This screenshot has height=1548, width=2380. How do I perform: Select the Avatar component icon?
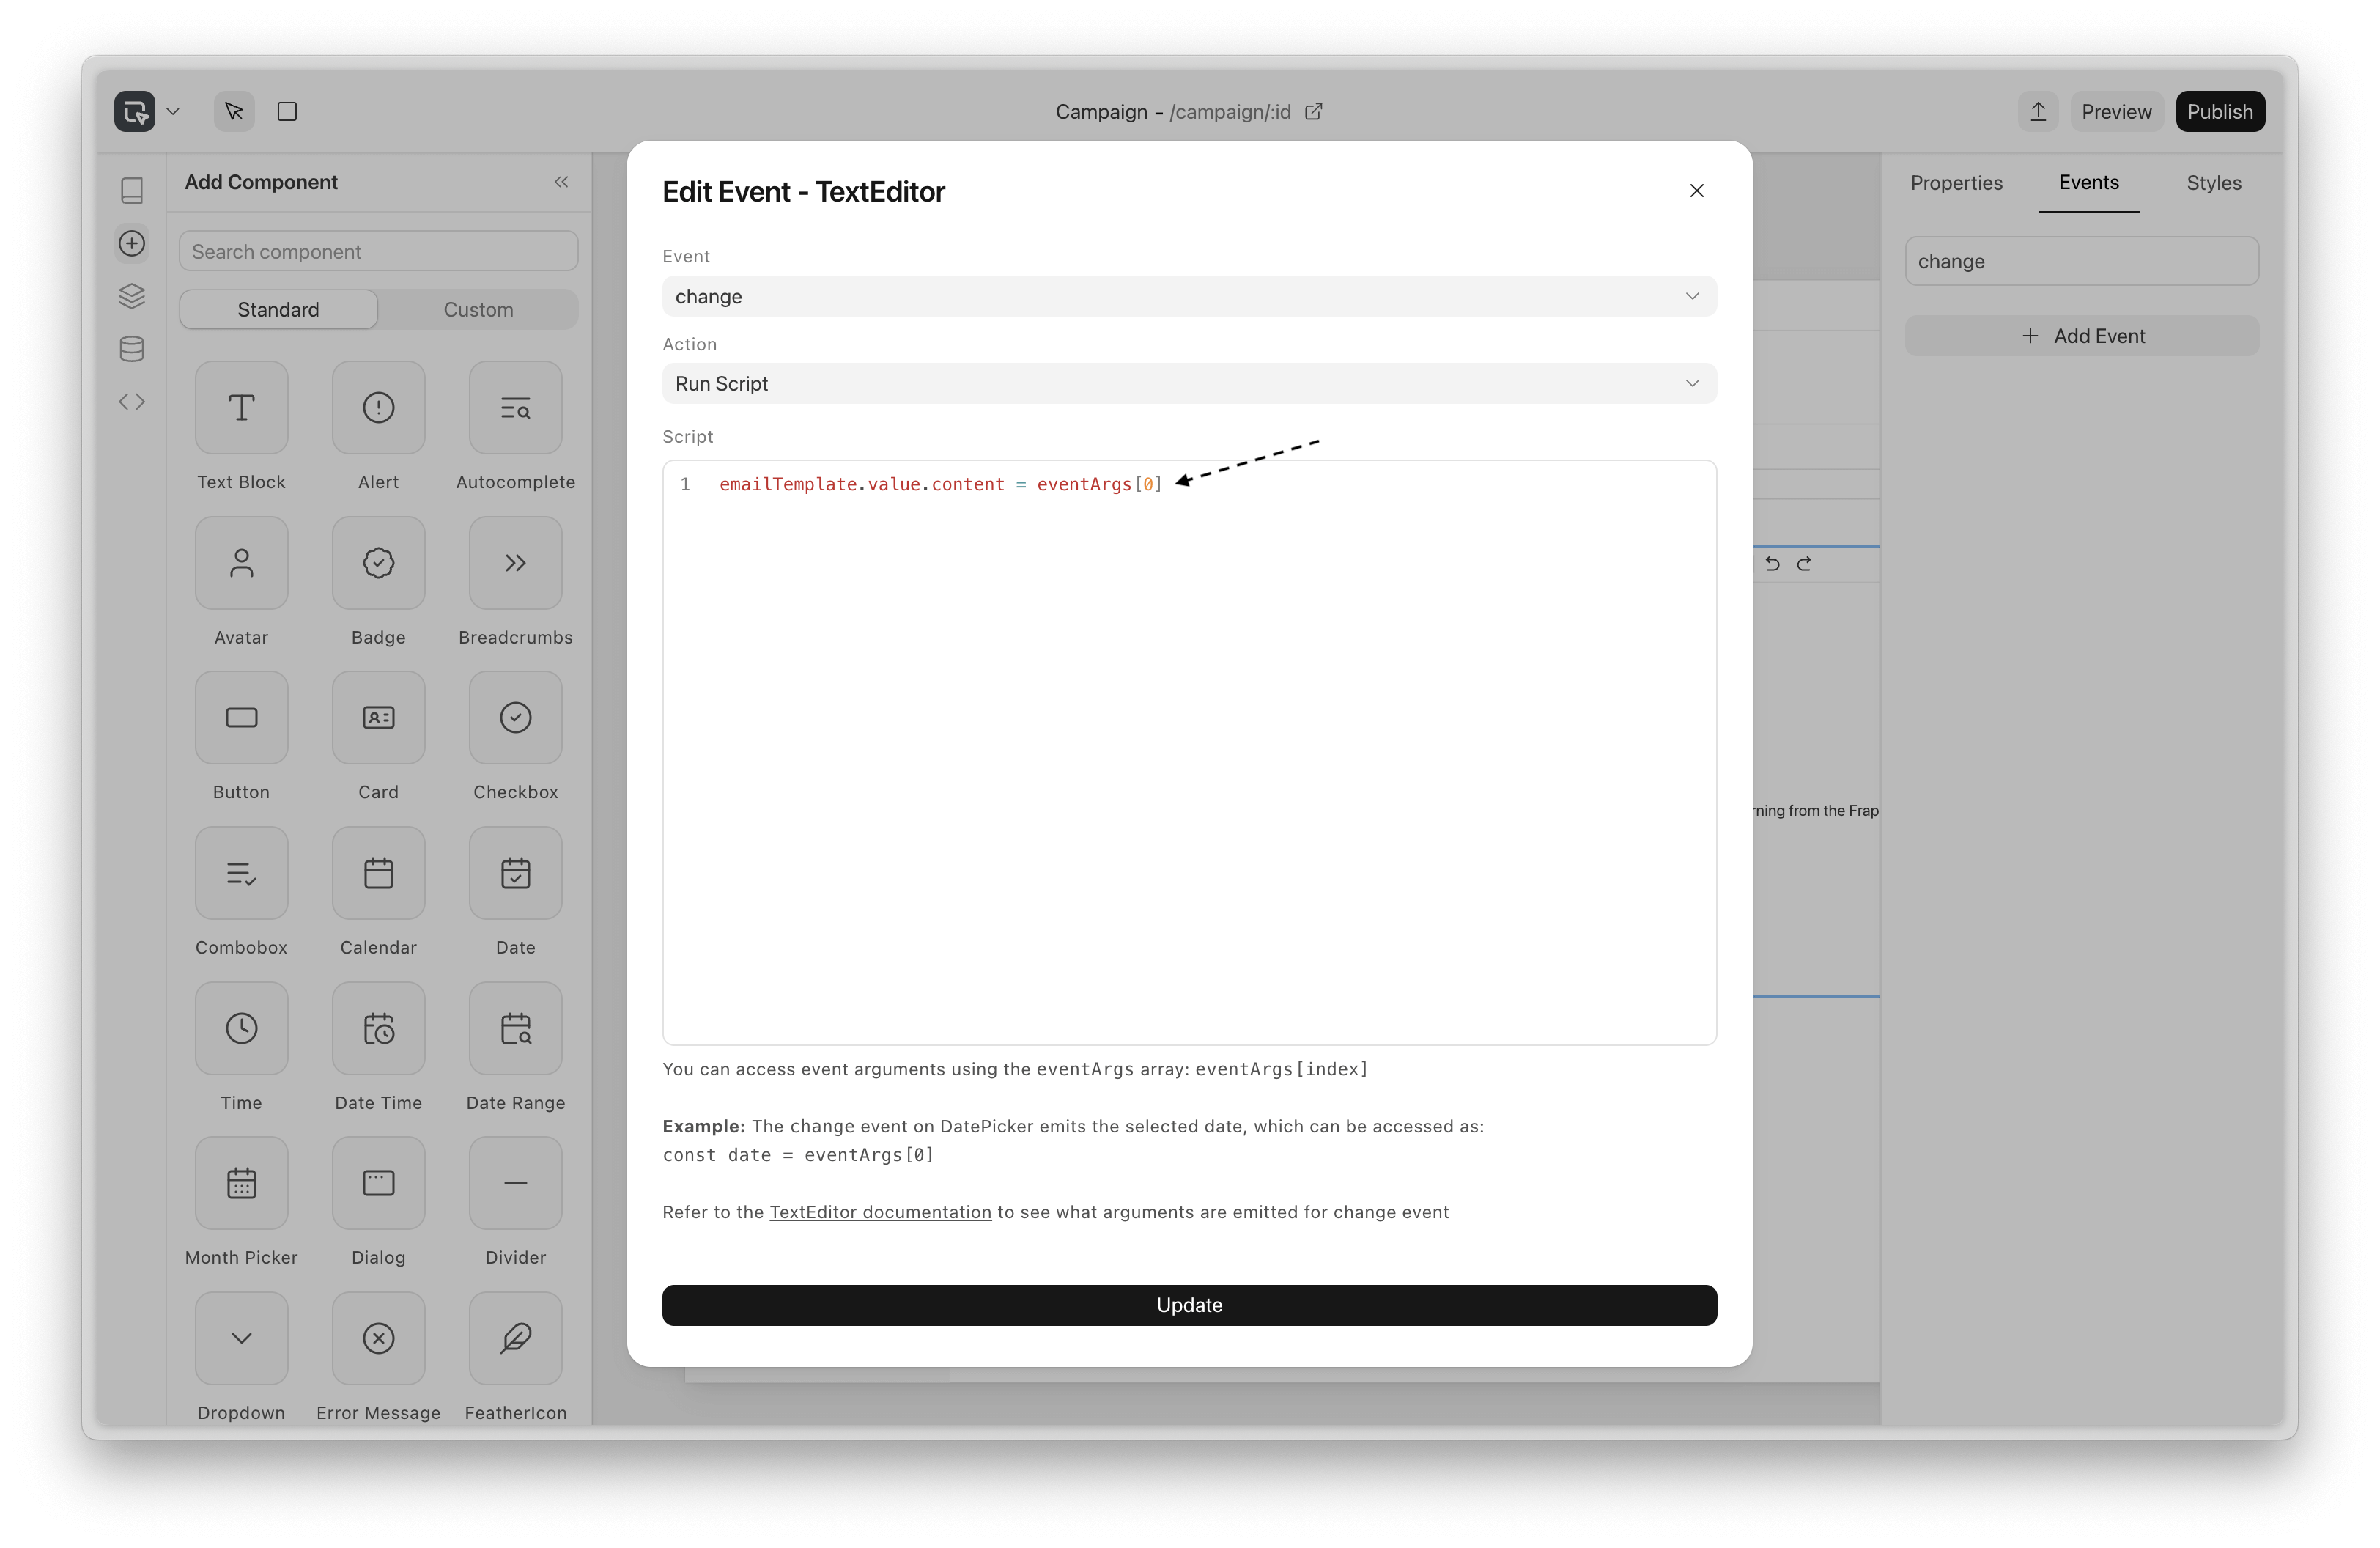241,563
